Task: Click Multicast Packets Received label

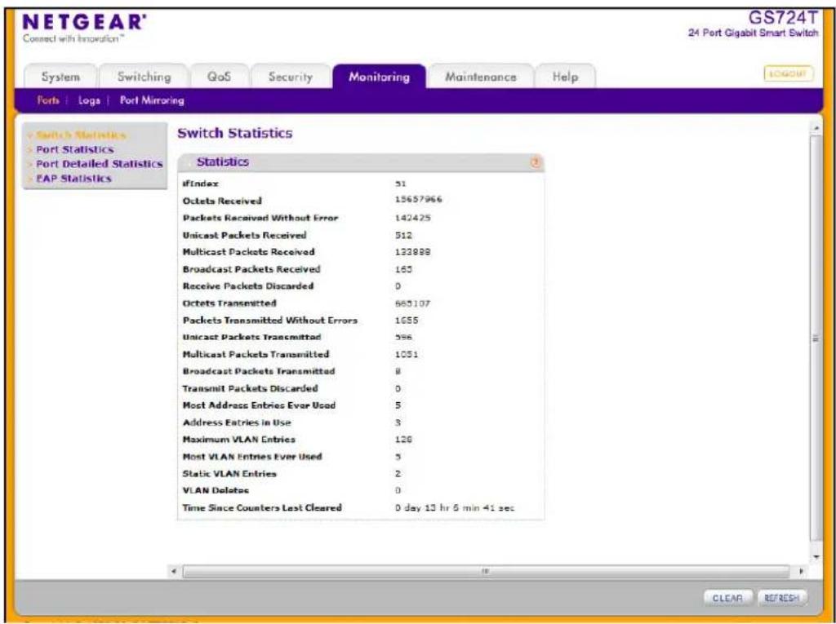Action: coord(248,252)
